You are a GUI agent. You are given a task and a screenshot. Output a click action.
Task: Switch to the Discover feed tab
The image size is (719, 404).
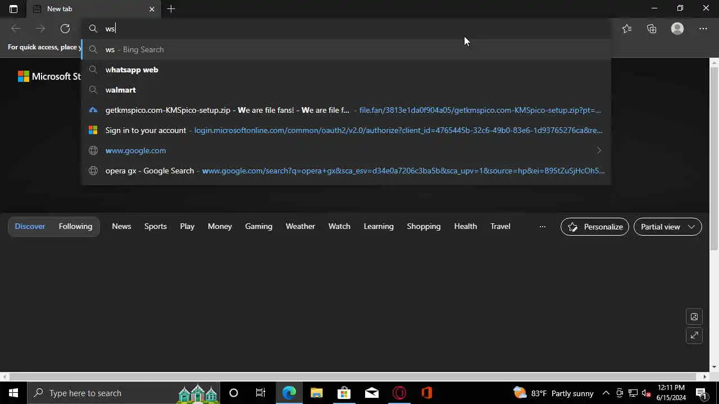point(30,226)
